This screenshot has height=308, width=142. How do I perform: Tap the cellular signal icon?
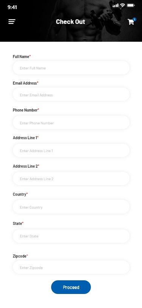pos(115,5)
